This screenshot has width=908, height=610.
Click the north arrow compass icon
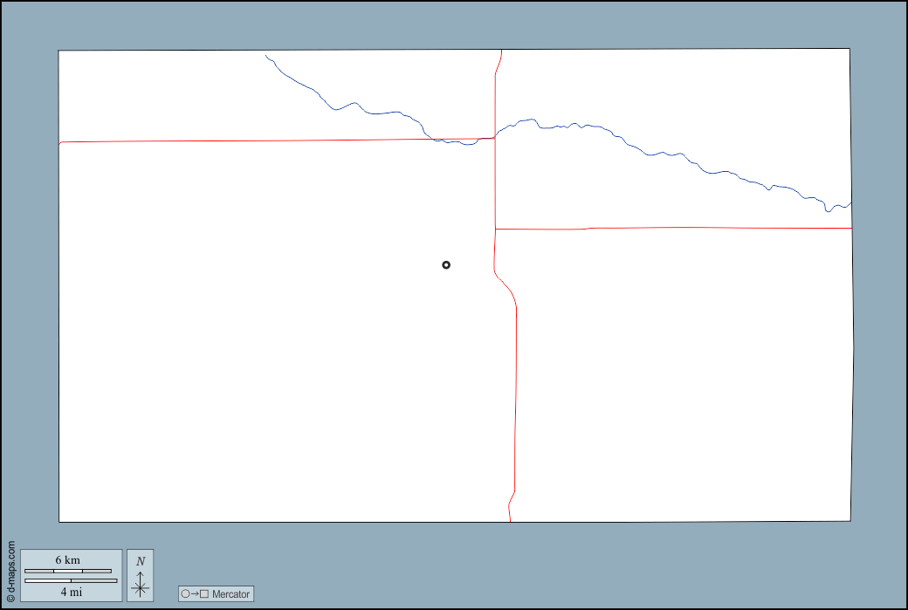coord(141,584)
